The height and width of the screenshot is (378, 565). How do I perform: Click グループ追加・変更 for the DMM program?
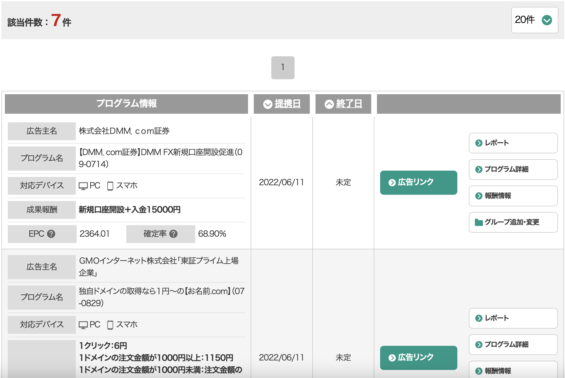pyautogui.click(x=513, y=222)
